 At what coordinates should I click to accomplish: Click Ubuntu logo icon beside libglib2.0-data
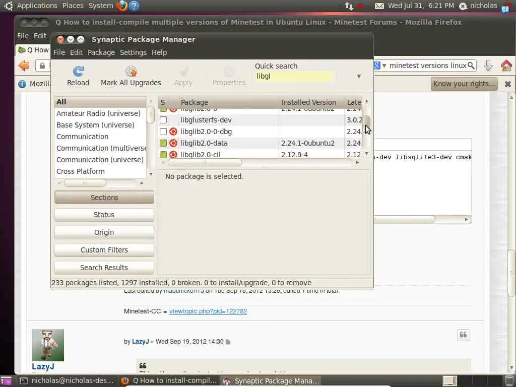pos(173,143)
